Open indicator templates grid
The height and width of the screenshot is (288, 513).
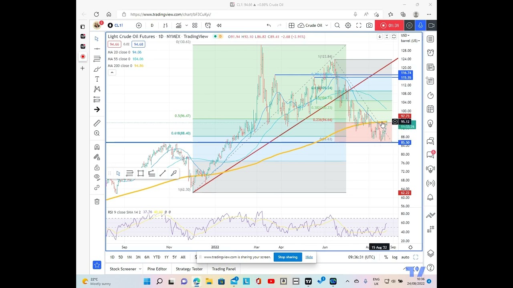click(195, 25)
